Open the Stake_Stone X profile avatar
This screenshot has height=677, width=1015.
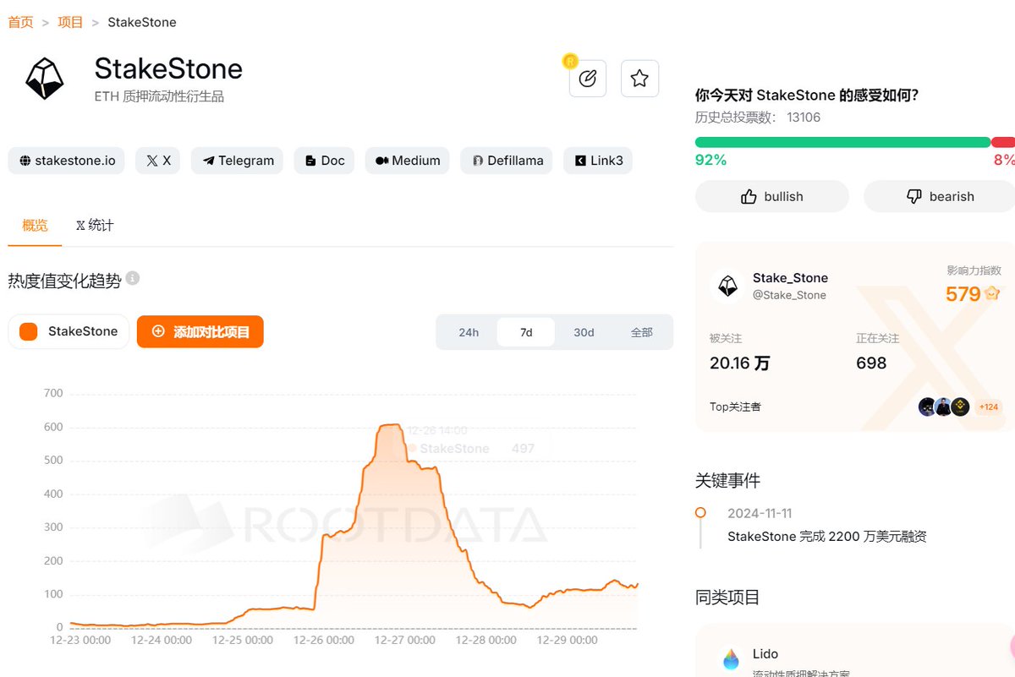(x=727, y=287)
